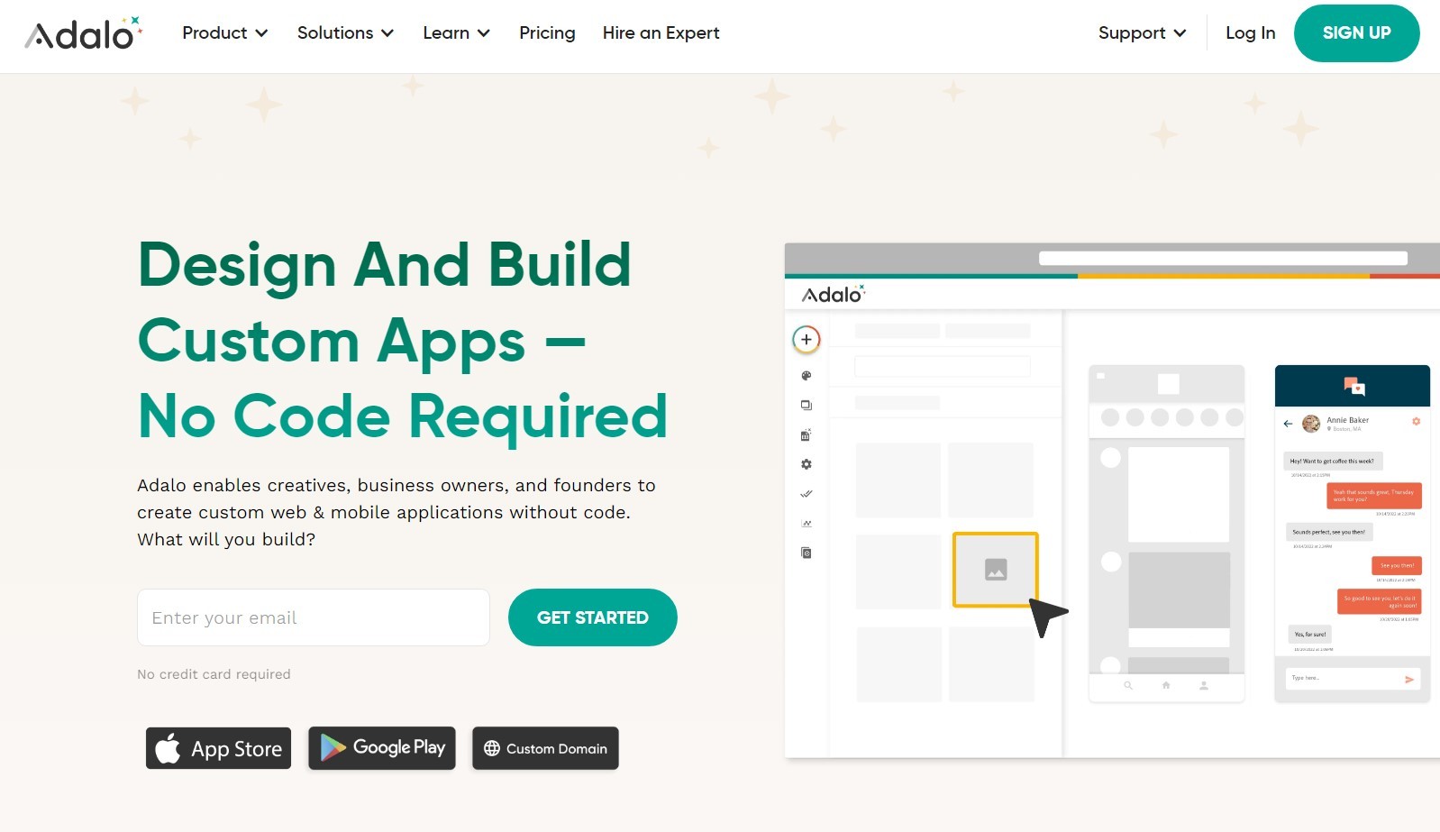
Task: Click the screens icon in the mockup sidebar
Action: [807, 406]
